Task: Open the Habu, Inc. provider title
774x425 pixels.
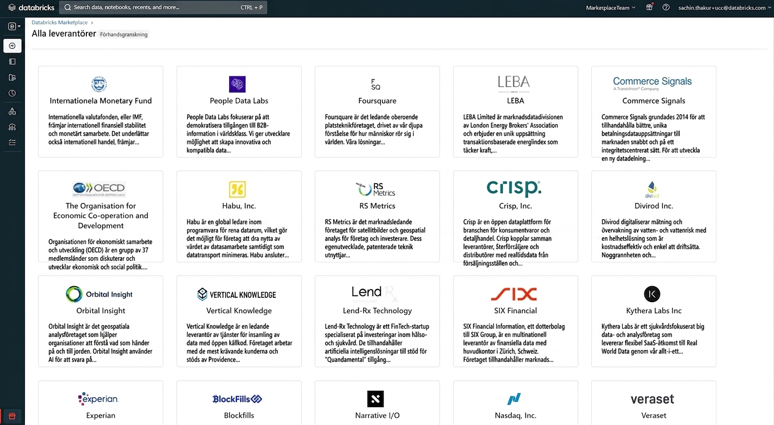Action: [x=239, y=206]
